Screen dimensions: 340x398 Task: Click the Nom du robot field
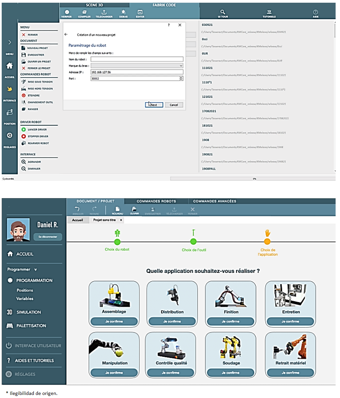137,59
